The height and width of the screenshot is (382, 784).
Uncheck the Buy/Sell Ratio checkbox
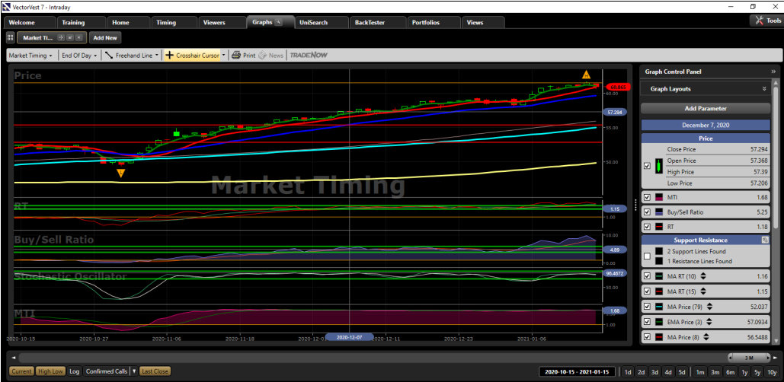click(x=647, y=212)
